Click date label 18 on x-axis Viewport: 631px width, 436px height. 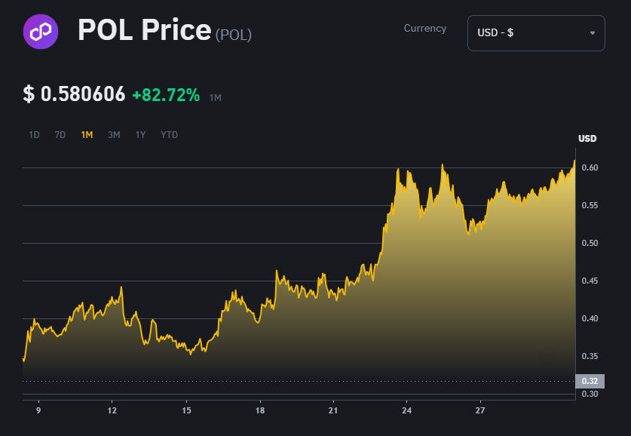pyautogui.click(x=260, y=410)
